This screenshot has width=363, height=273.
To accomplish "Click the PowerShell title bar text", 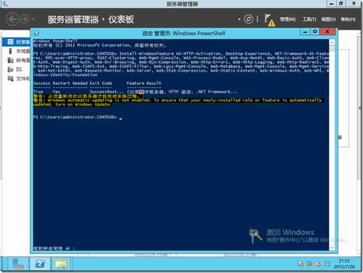I will pyautogui.click(x=183, y=33).
